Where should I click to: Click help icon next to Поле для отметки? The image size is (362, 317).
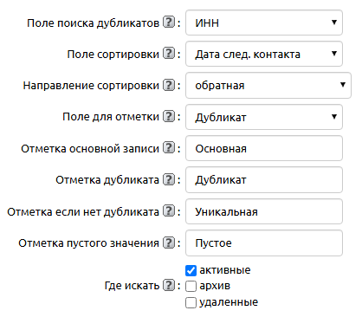tap(169, 116)
